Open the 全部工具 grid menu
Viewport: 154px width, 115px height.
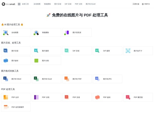pos(19,4)
